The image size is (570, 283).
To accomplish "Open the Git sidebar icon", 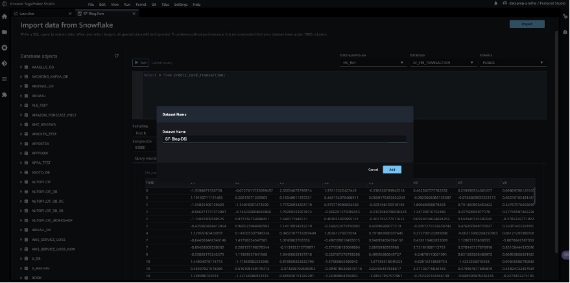I will pos(5,63).
